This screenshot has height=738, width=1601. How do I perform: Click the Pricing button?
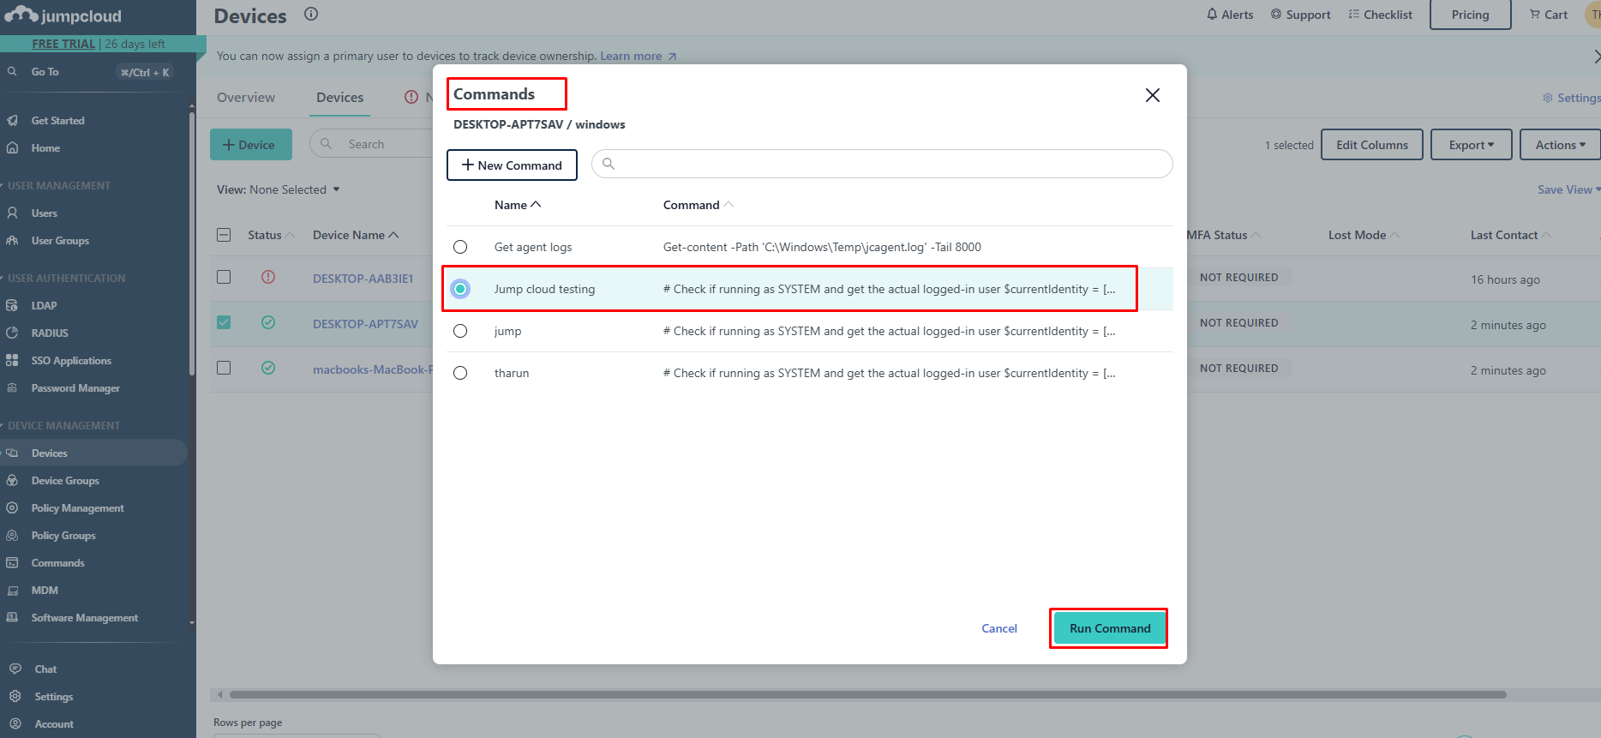click(x=1470, y=15)
